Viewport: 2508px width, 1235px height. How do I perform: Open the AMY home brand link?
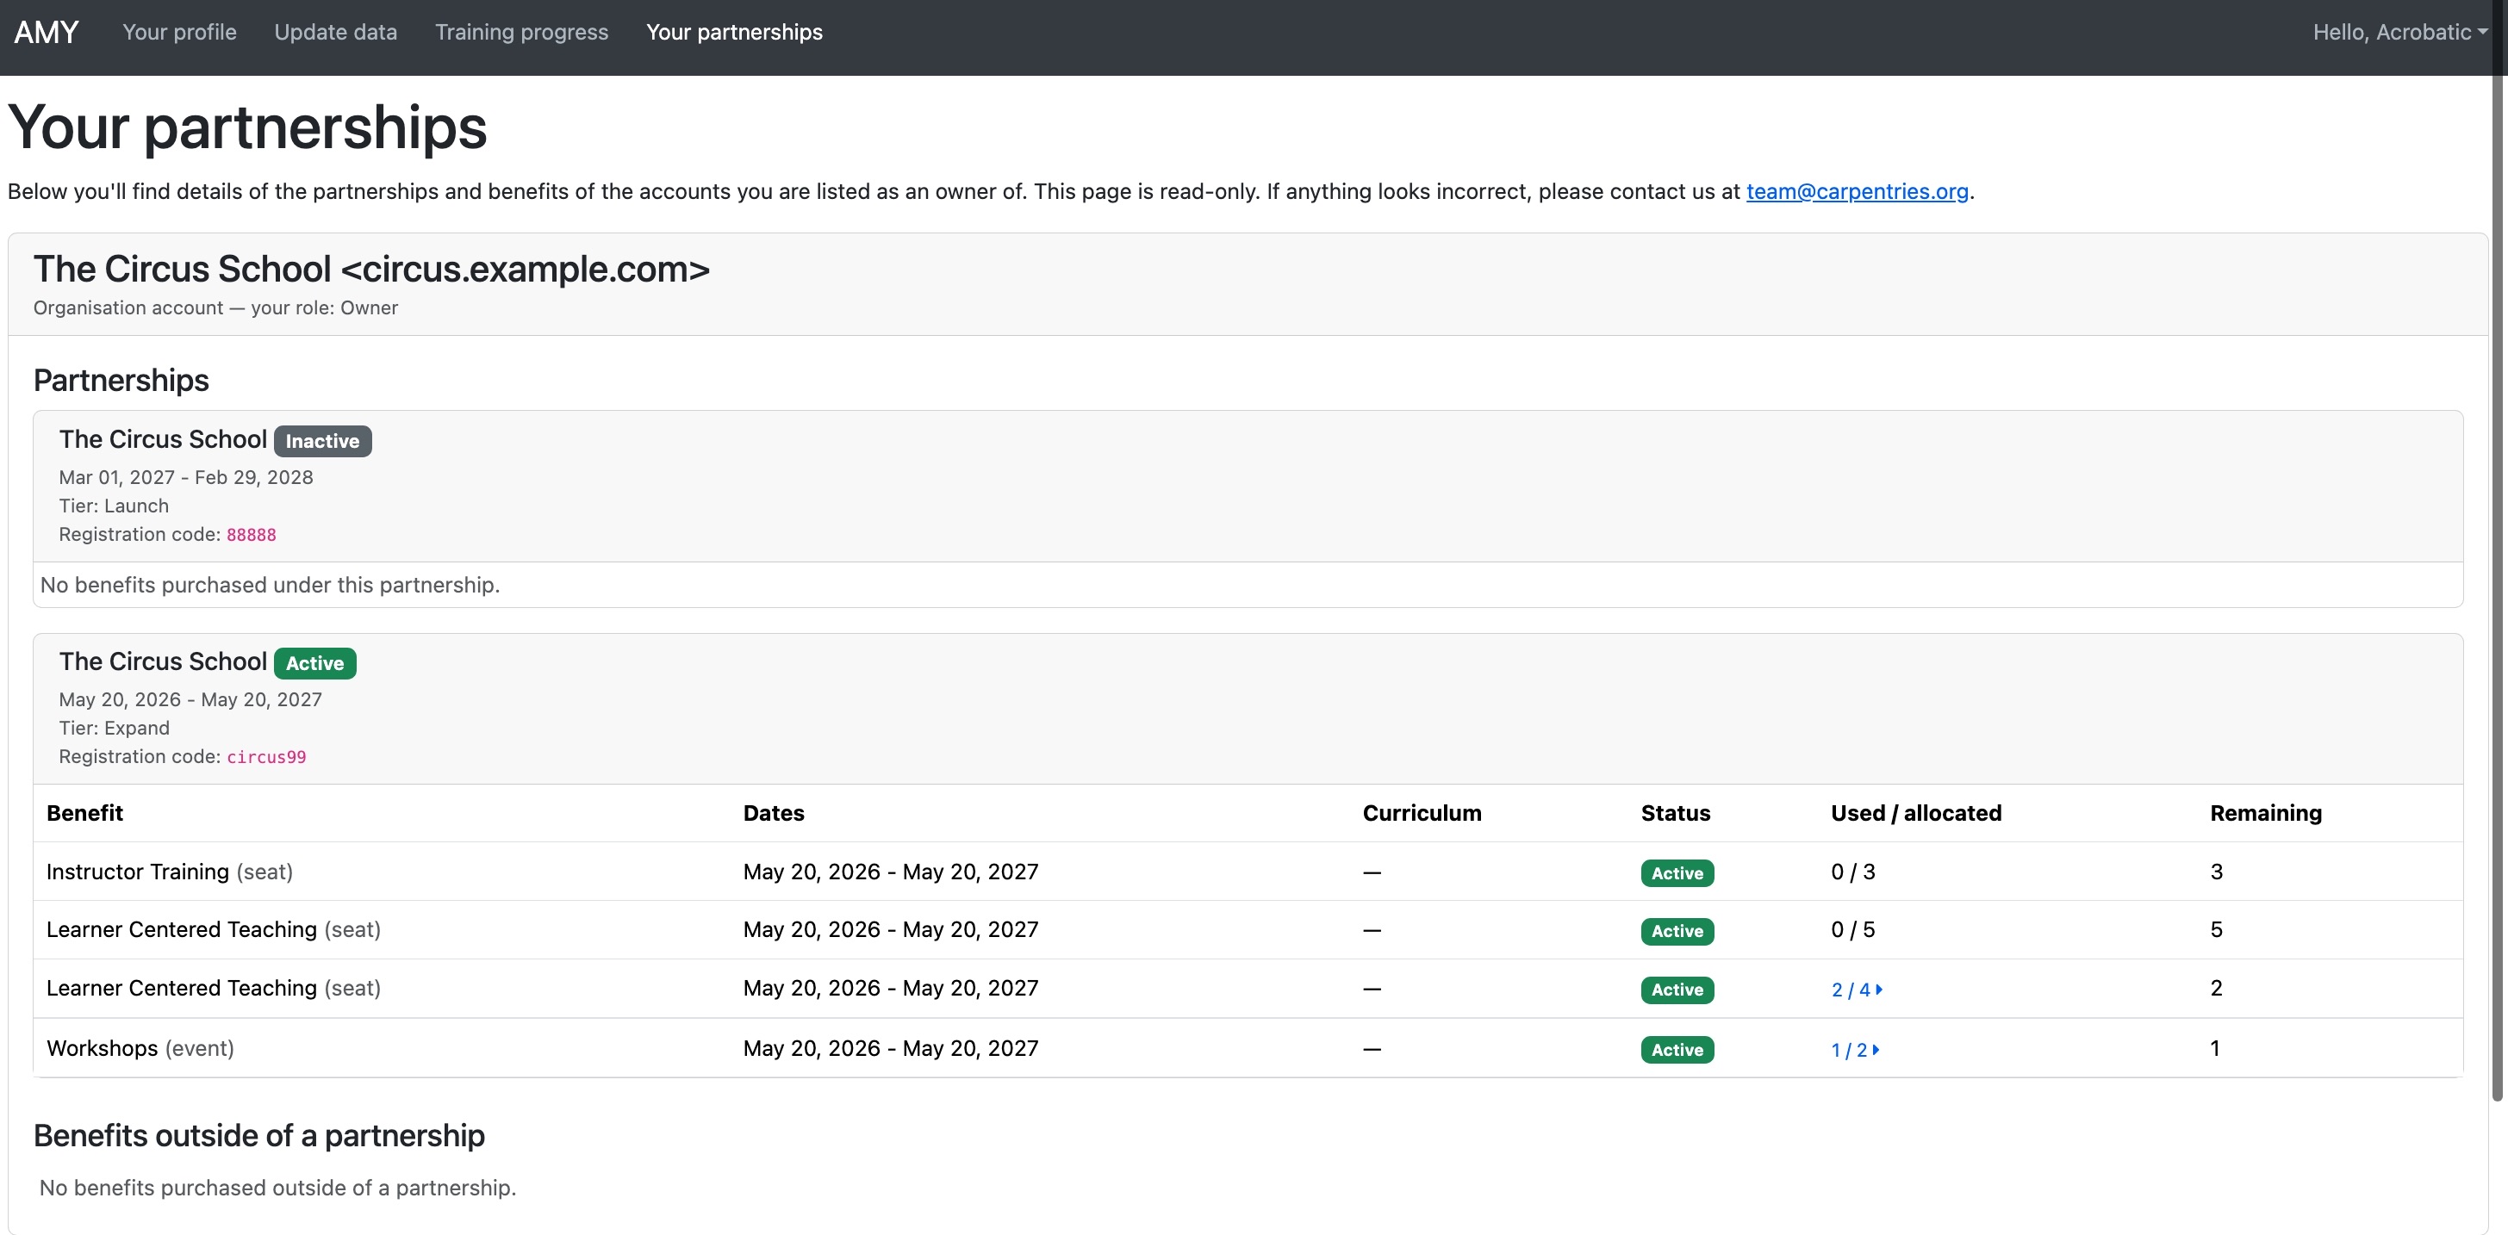tap(46, 32)
